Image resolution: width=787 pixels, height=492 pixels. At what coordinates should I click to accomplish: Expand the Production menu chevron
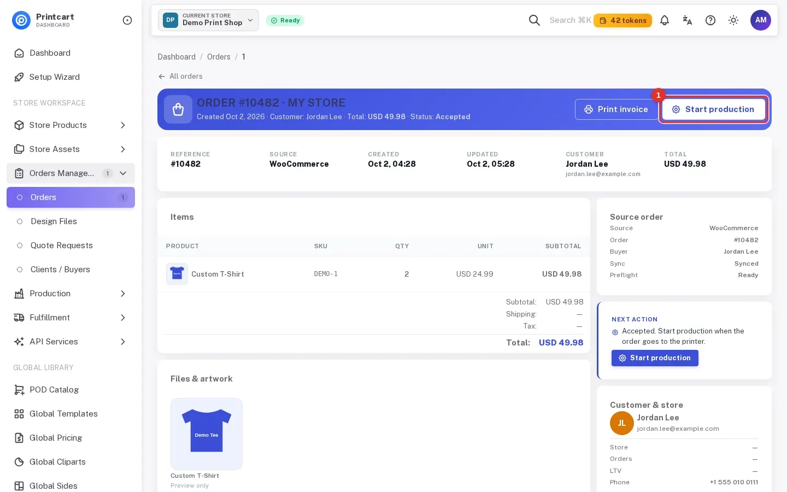point(123,294)
